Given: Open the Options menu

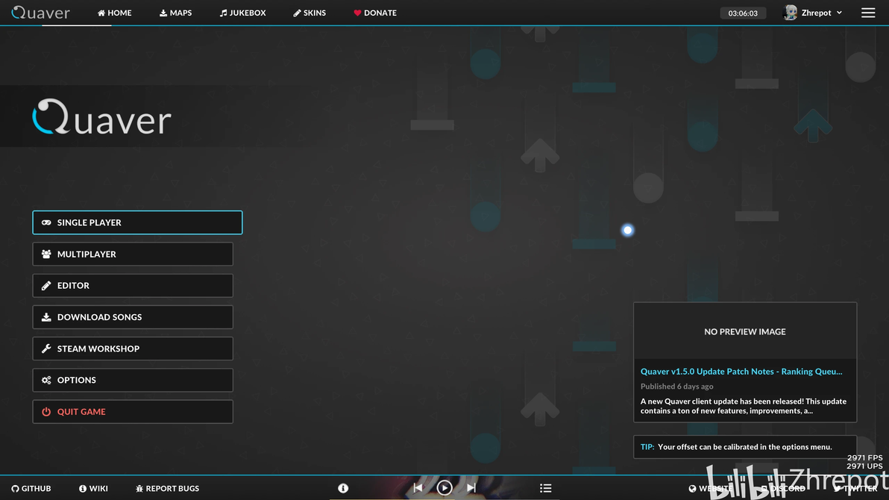Looking at the screenshot, I should tap(133, 381).
